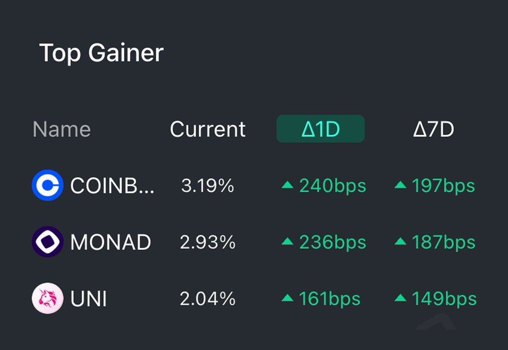Click the 161bps one-day change
The width and height of the screenshot is (508, 350).
(x=321, y=299)
